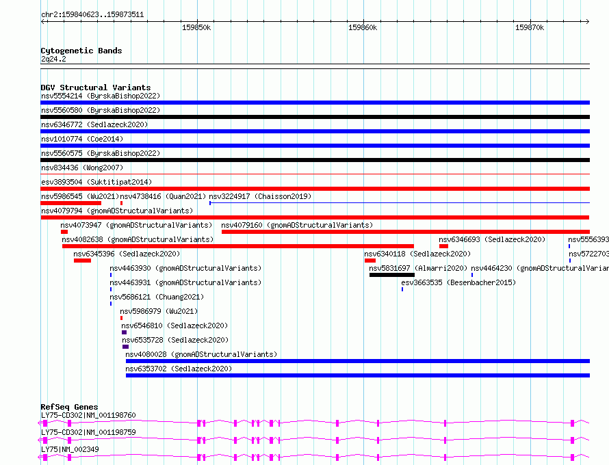Click nsv5986979 (Wu2021) label

159,311
